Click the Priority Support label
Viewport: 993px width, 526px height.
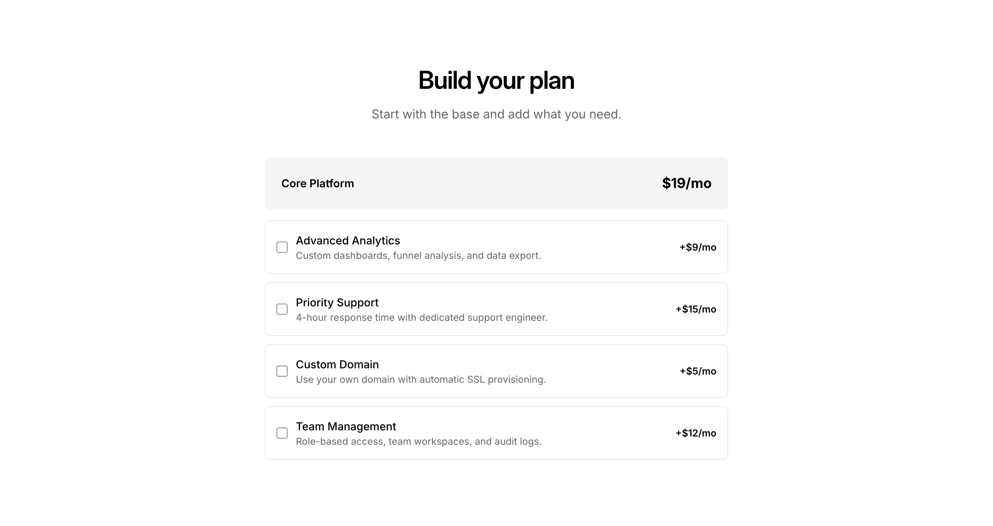click(x=337, y=303)
